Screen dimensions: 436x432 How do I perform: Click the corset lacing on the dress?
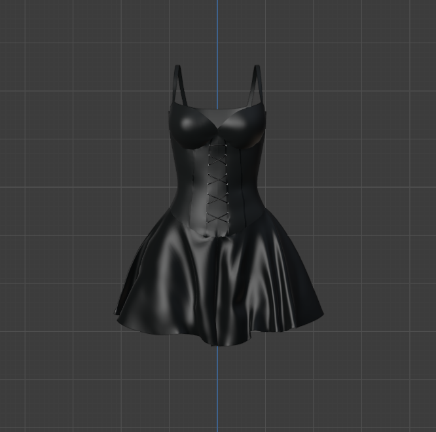pyautogui.click(x=218, y=183)
